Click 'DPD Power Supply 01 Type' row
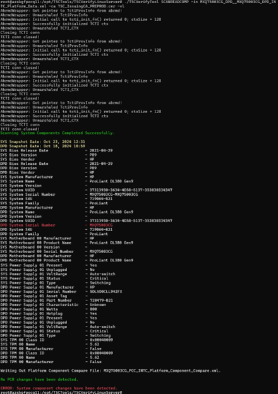This screenshot has height=394, width=278. point(56,336)
